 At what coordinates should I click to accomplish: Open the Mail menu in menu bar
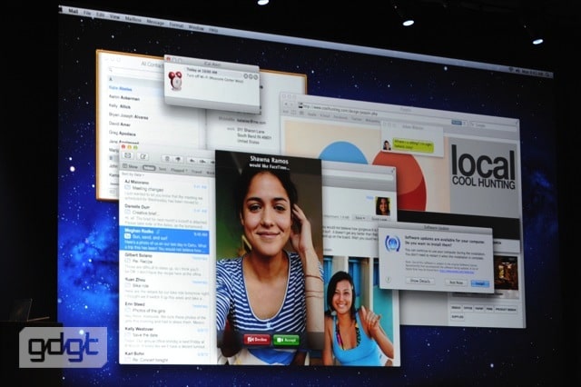click(74, 11)
